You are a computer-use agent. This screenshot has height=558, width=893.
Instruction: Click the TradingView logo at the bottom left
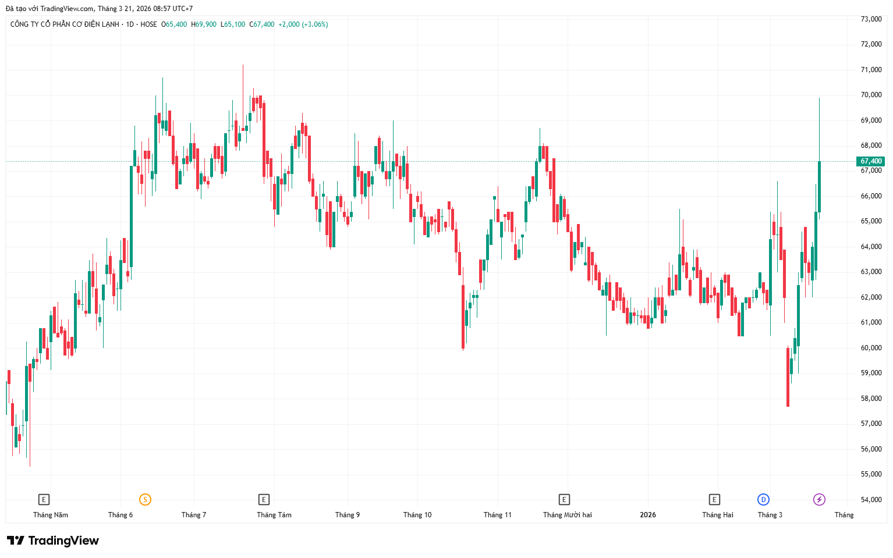pyautogui.click(x=53, y=541)
